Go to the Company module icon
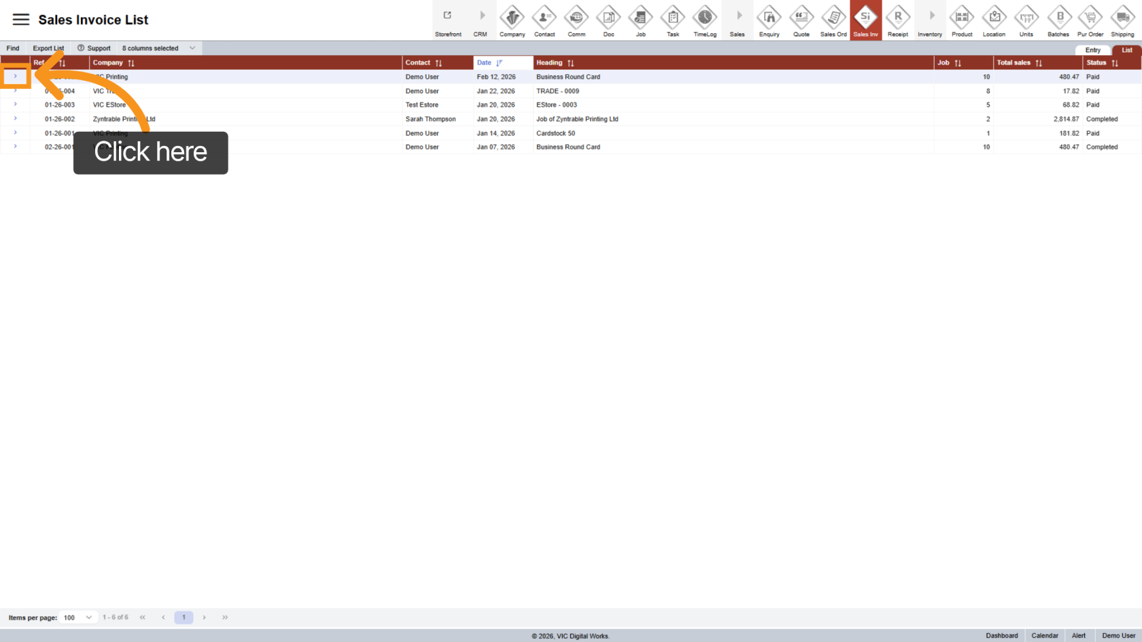The height and width of the screenshot is (642, 1142). (512, 17)
